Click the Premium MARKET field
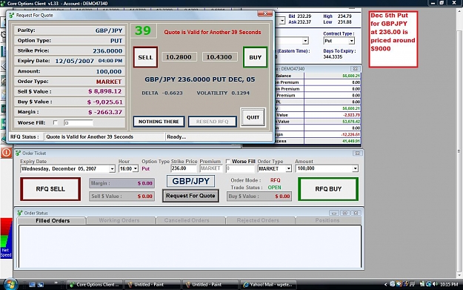 tap(210, 168)
